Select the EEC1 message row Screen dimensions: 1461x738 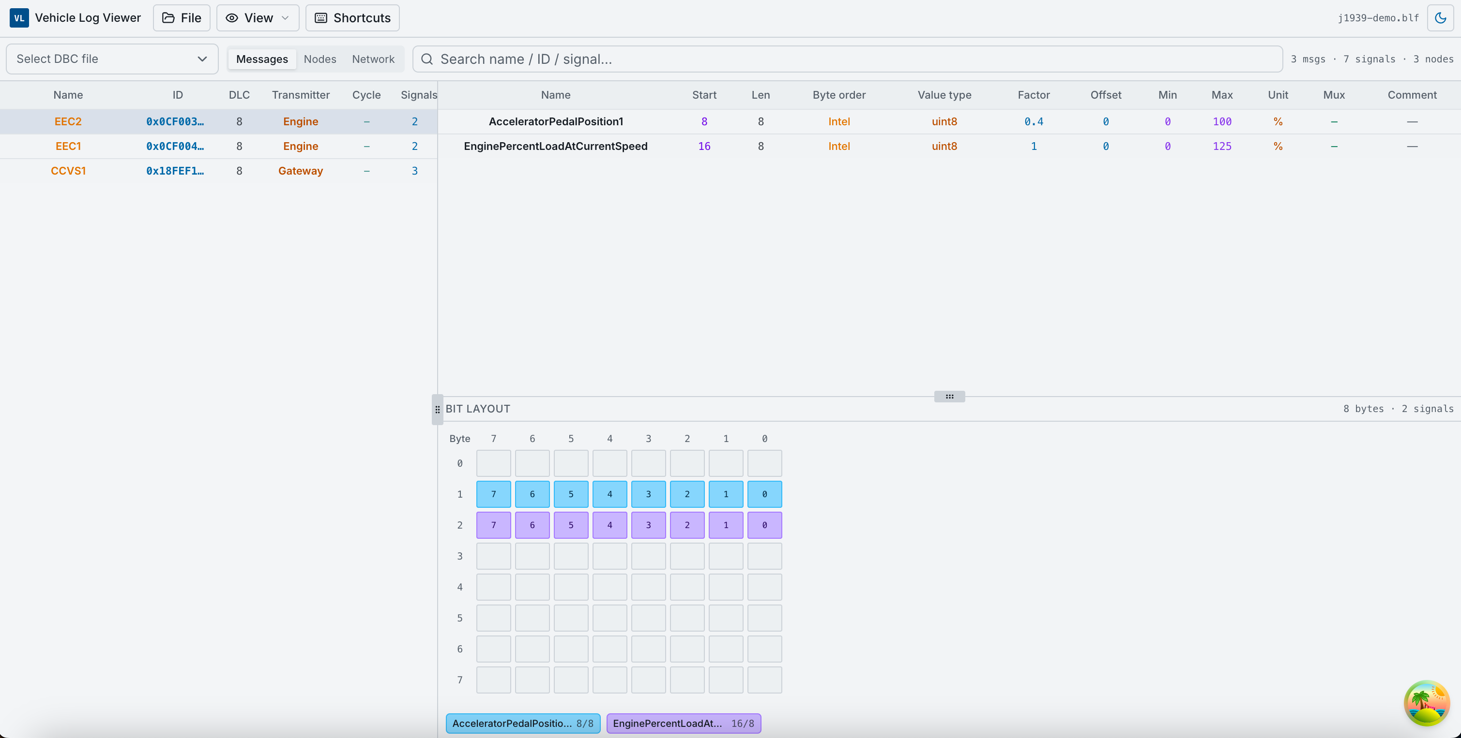[x=218, y=146]
